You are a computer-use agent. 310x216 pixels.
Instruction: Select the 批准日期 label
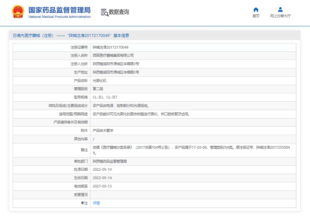81,170
